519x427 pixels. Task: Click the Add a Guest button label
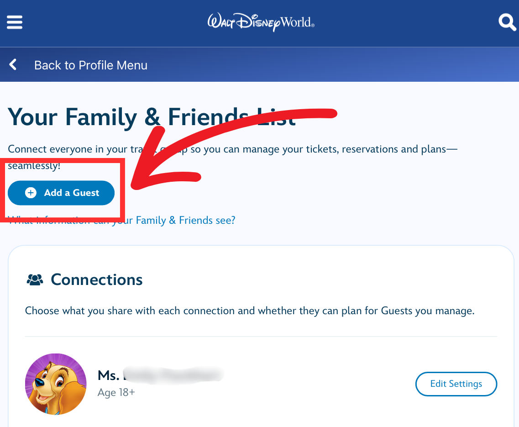tap(72, 193)
